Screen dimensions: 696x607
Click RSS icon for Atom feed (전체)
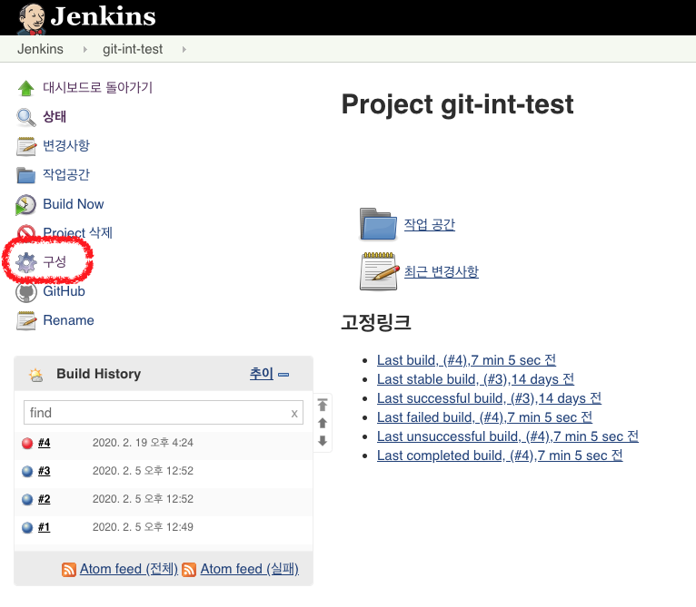[69, 569]
